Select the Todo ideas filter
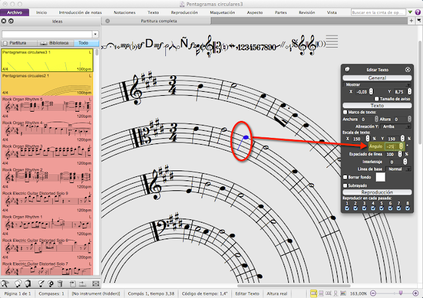The width and height of the screenshot is (423, 298). pyautogui.click(x=86, y=43)
